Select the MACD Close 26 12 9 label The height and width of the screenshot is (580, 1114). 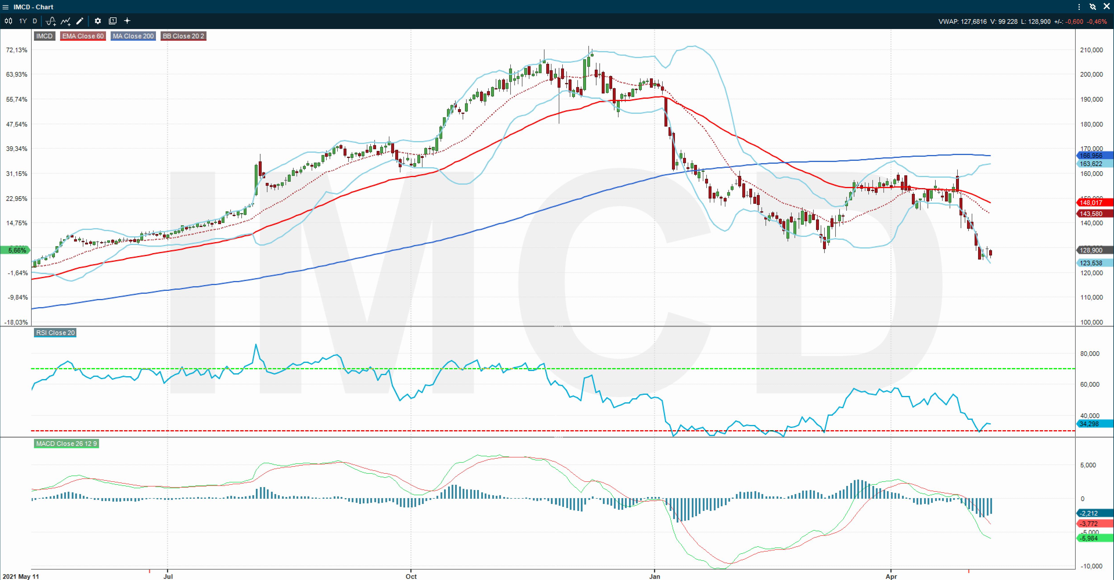pos(67,444)
